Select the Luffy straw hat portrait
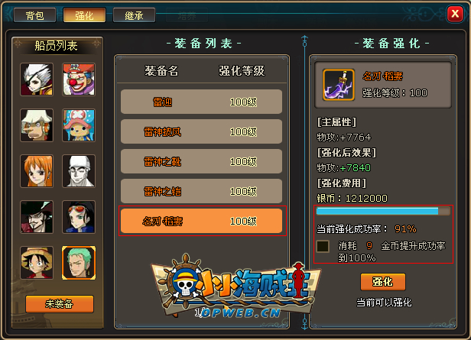This screenshot has width=471, height=340. [x=37, y=263]
